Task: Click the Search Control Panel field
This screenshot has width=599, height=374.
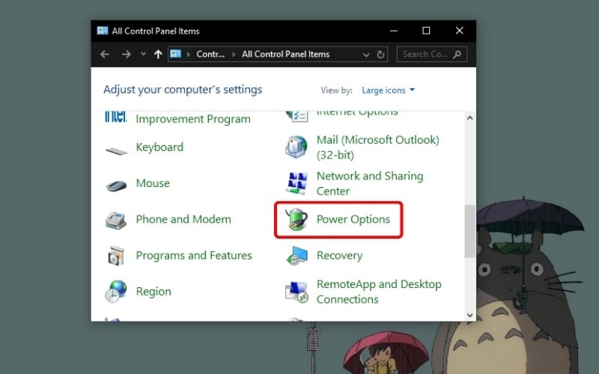Action: tap(427, 55)
